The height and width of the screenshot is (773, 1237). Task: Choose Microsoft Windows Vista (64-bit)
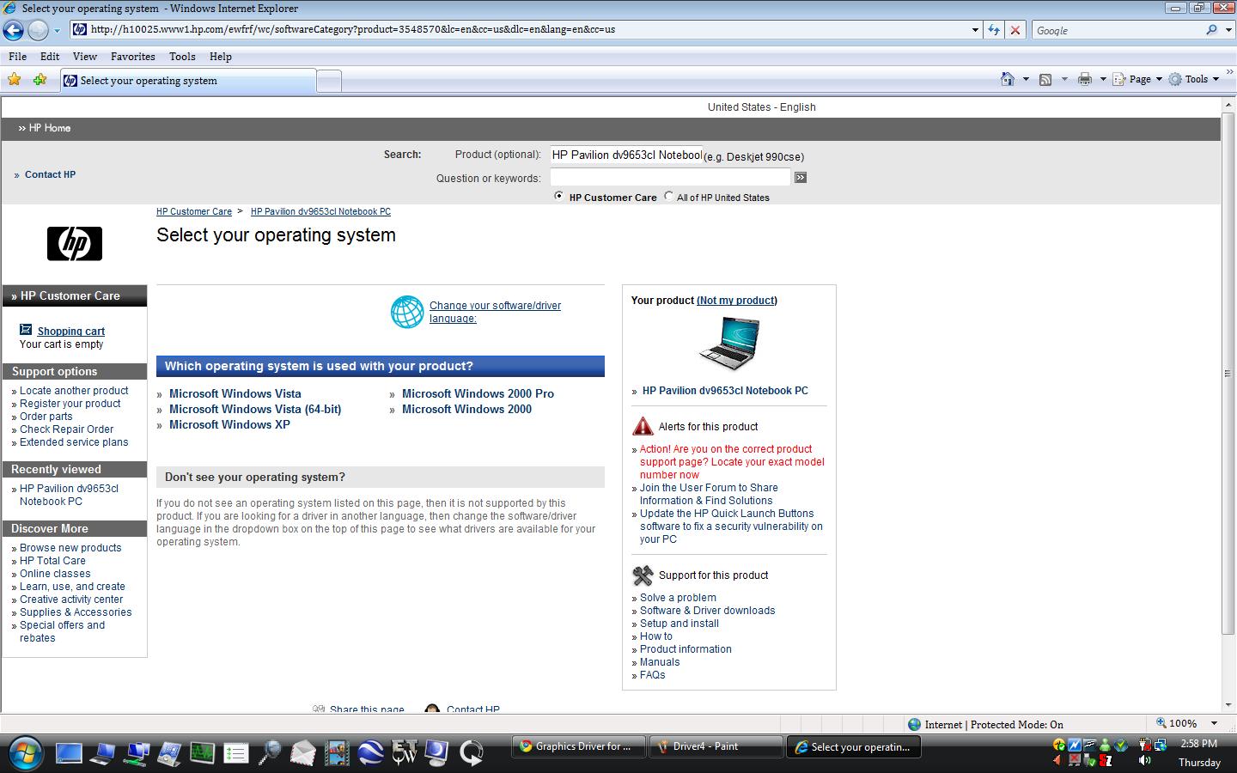pos(255,409)
